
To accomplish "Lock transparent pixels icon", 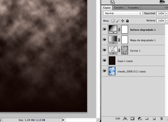I will 113,21.
